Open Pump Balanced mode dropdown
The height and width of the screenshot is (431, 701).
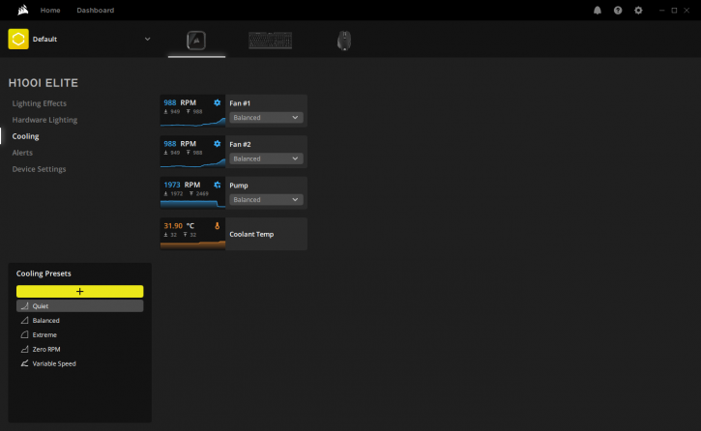pos(266,200)
